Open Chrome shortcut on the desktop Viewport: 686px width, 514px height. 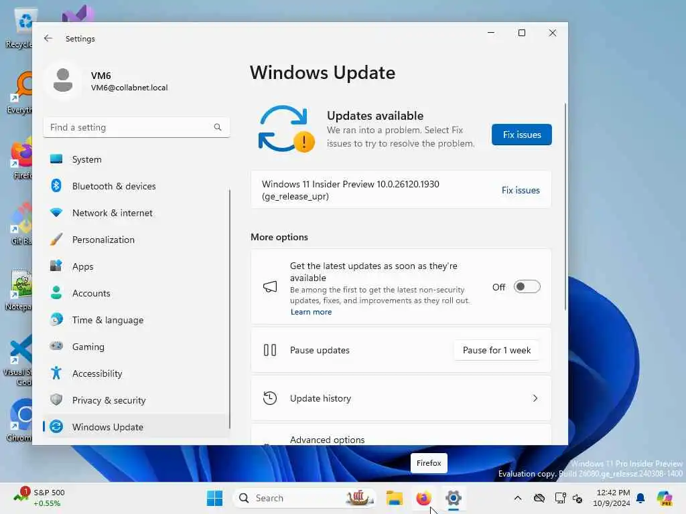[19, 420]
